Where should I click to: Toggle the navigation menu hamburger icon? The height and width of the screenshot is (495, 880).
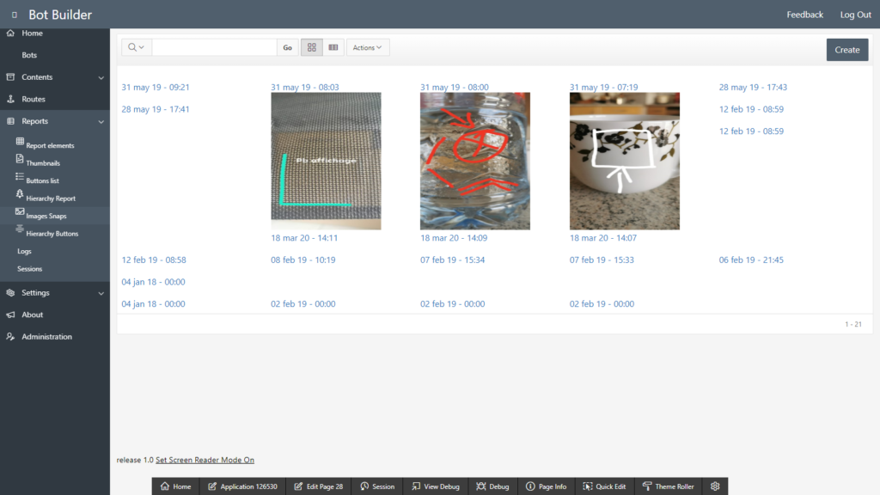click(x=15, y=15)
